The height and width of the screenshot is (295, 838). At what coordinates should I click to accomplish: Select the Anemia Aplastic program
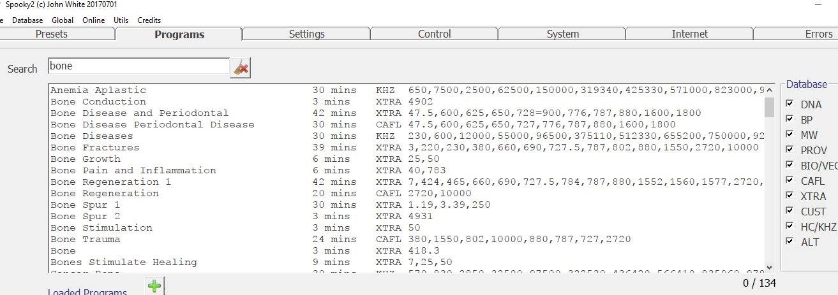click(x=407, y=90)
